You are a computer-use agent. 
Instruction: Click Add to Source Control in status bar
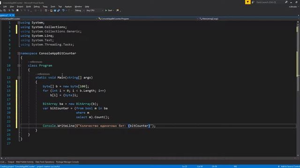289,167
